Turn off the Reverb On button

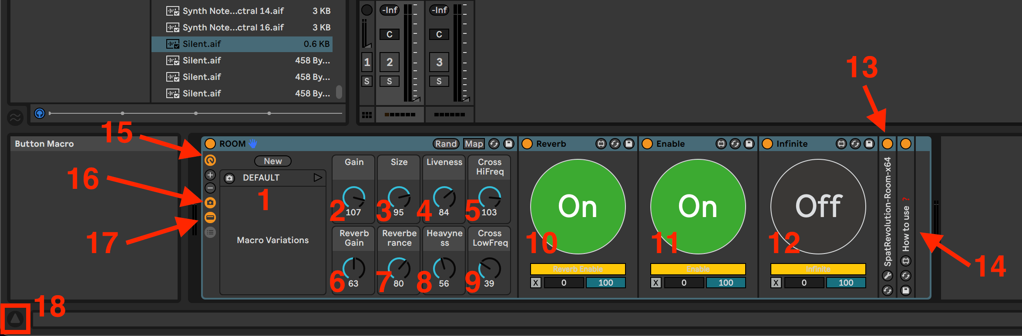click(x=578, y=206)
